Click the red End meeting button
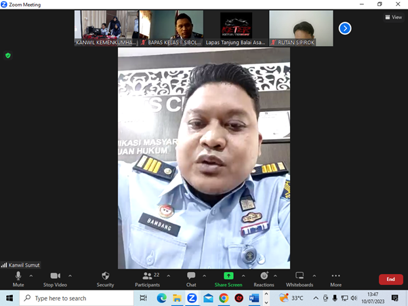Viewport: 408px width, 306px height. click(390, 279)
